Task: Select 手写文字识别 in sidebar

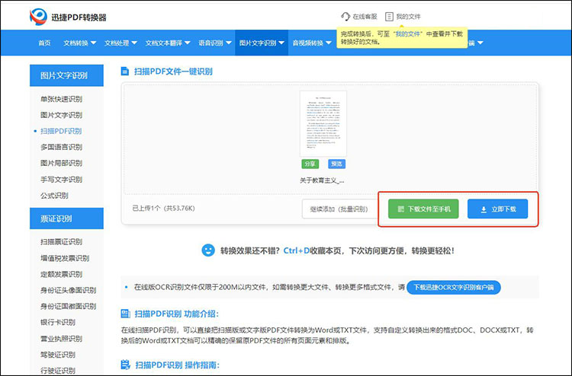Action: 61,180
